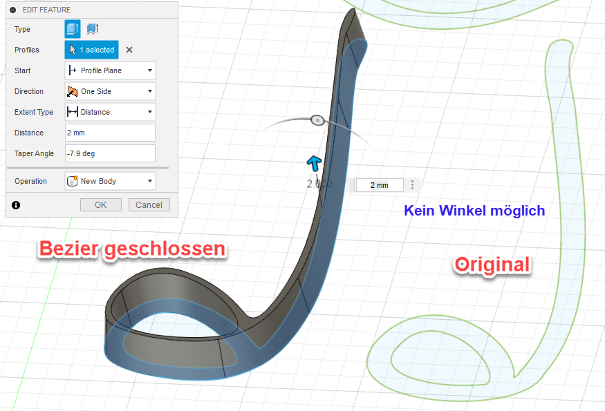605x411 pixels.
Task: Click the 'Direction' label
Action: coord(29,91)
